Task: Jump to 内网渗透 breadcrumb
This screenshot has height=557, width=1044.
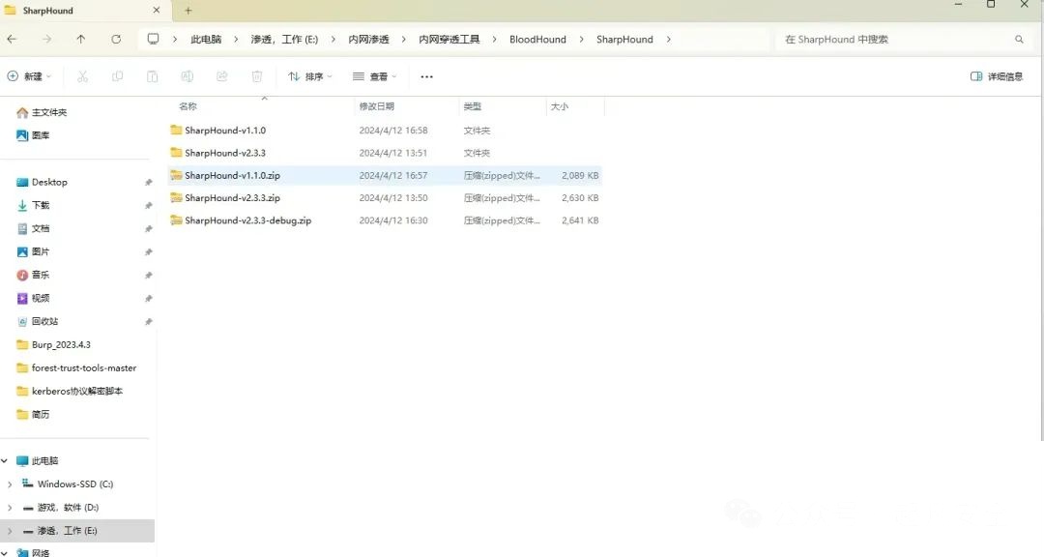Action: 369,40
